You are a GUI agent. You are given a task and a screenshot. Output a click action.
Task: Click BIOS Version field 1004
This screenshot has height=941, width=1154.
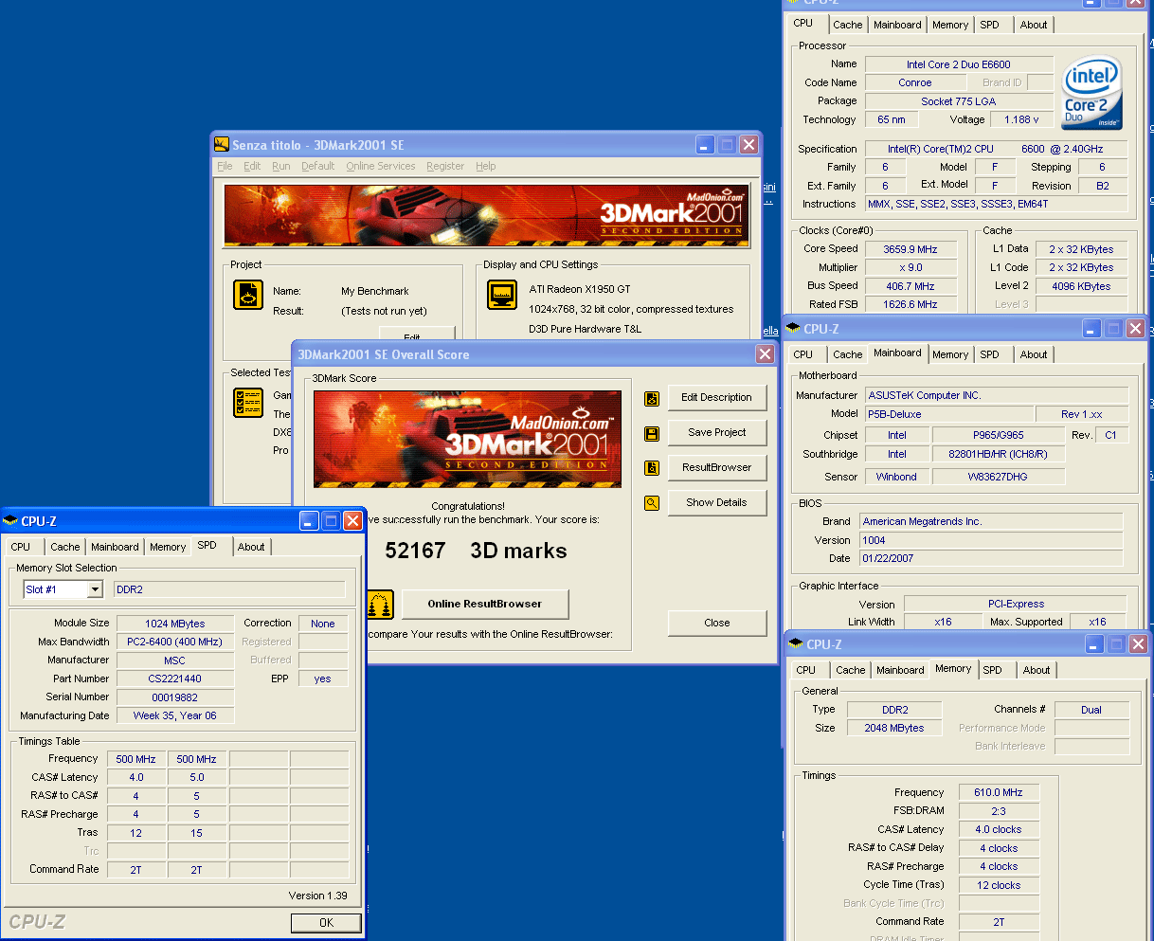point(991,540)
